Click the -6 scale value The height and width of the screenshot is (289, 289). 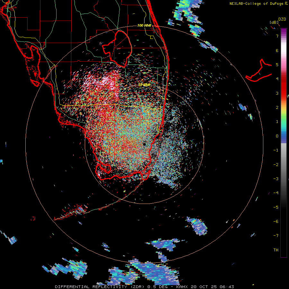pyautogui.click(x=276, y=222)
